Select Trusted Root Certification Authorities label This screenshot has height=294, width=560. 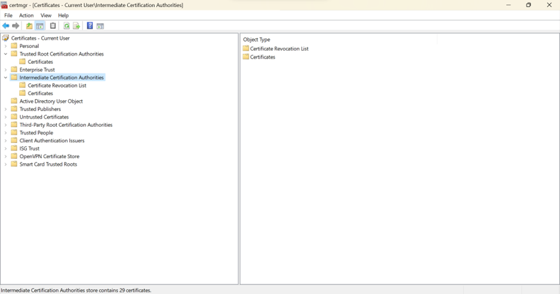[x=62, y=54]
